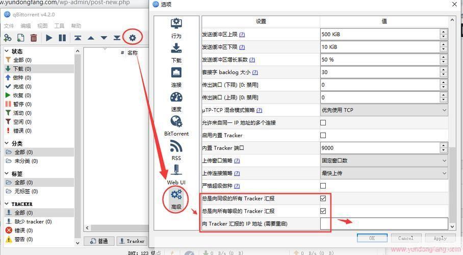Switch to the 普通 tab
This screenshot has width=463, height=255.
coord(99,241)
